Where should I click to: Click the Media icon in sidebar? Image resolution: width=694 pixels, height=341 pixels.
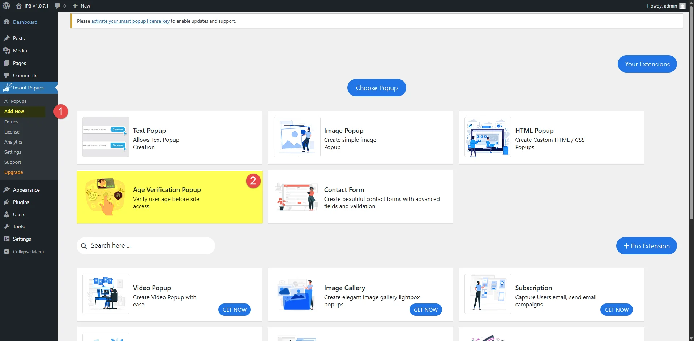tap(7, 51)
